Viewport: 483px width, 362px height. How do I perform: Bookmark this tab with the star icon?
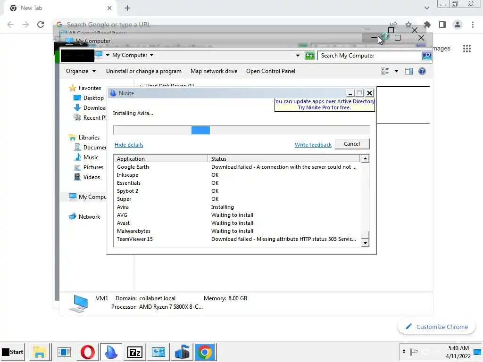point(408,25)
